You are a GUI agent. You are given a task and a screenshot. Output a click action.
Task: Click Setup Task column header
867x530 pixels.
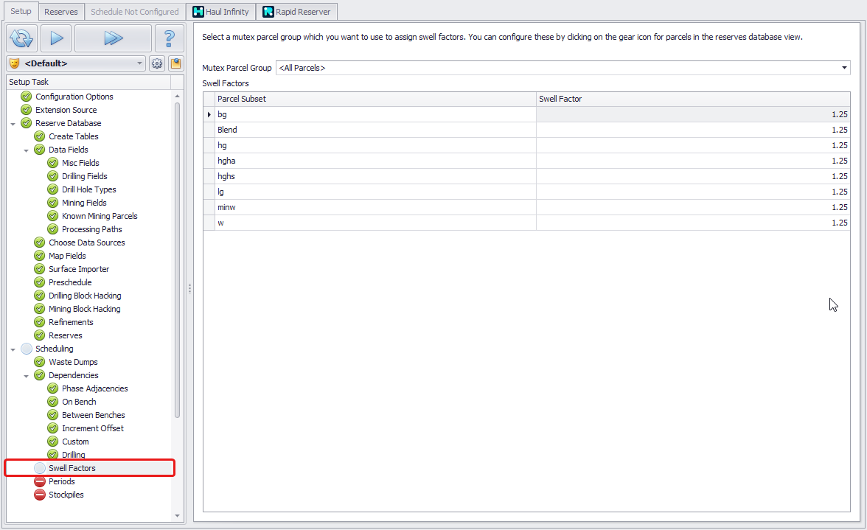[x=88, y=82]
